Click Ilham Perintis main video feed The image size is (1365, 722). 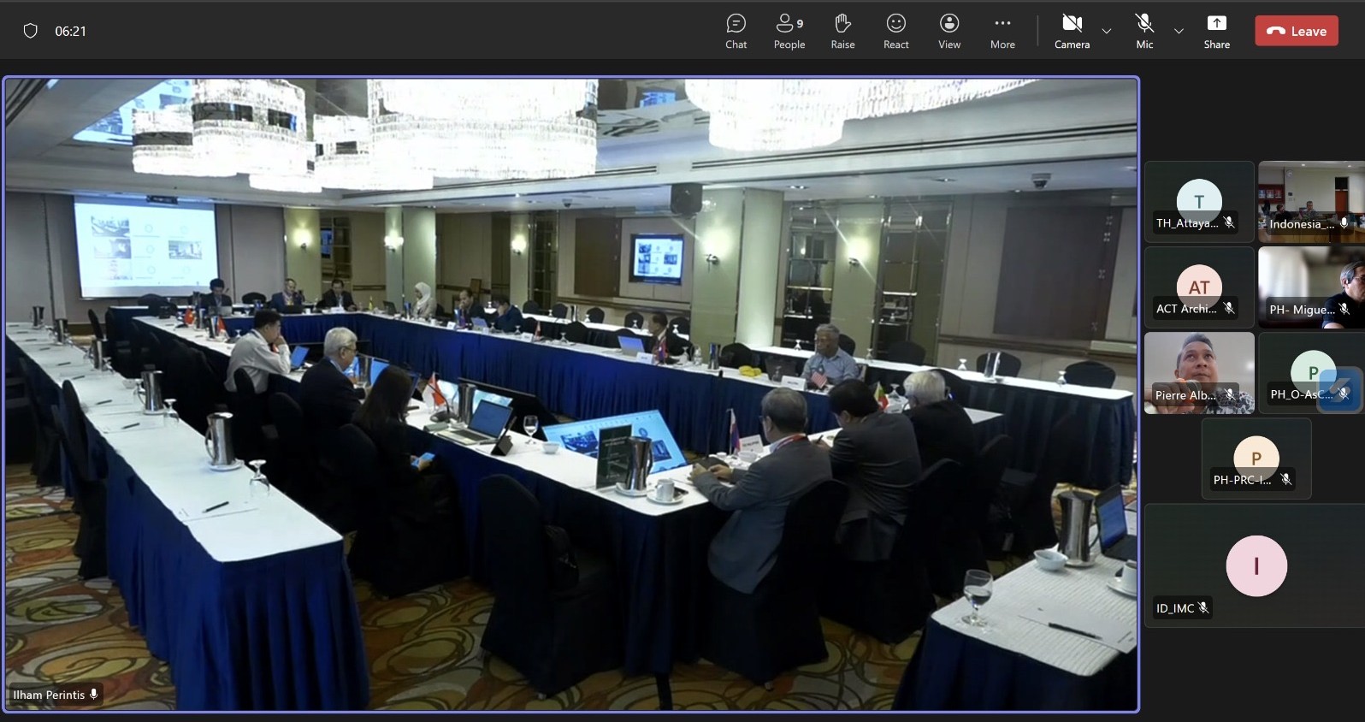570,394
